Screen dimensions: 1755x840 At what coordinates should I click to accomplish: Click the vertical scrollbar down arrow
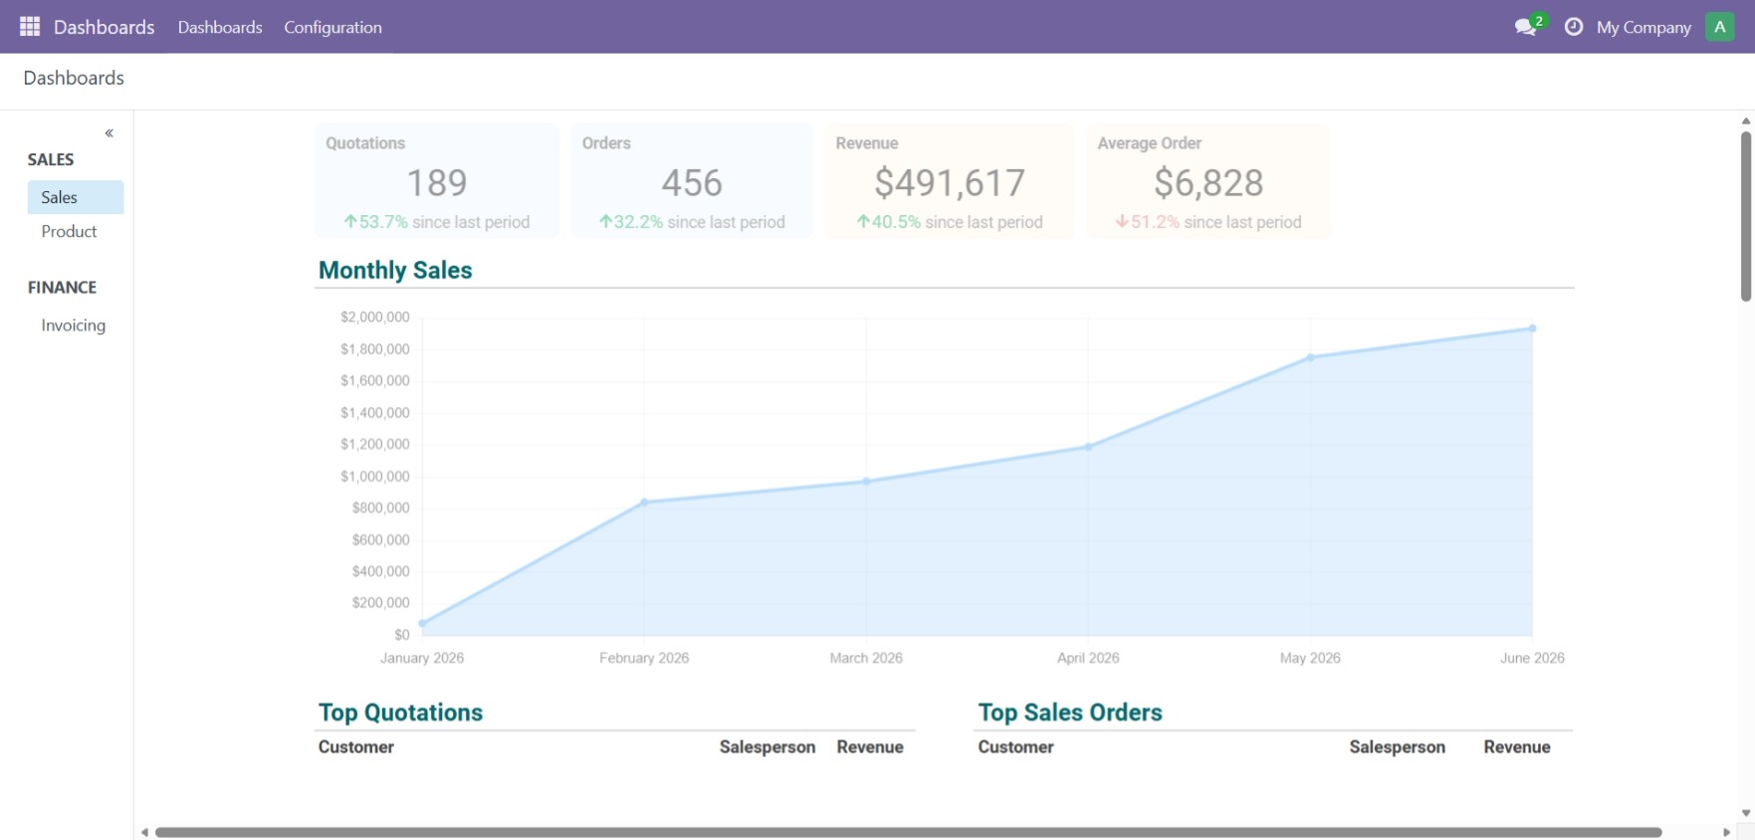[x=1746, y=813]
